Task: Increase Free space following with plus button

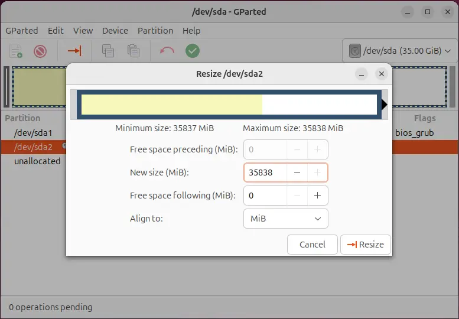Action: [318, 196]
